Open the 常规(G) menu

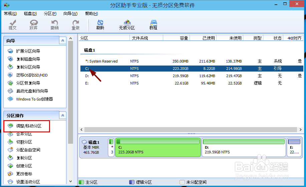(x=10, y=14)
